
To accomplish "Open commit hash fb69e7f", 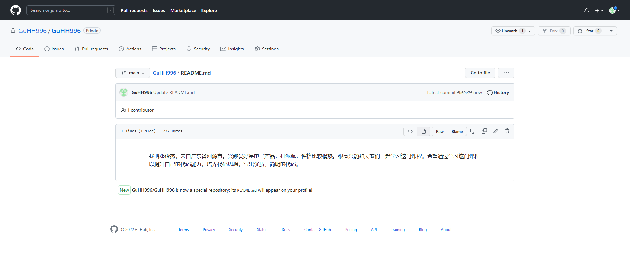I will (465, 93).
